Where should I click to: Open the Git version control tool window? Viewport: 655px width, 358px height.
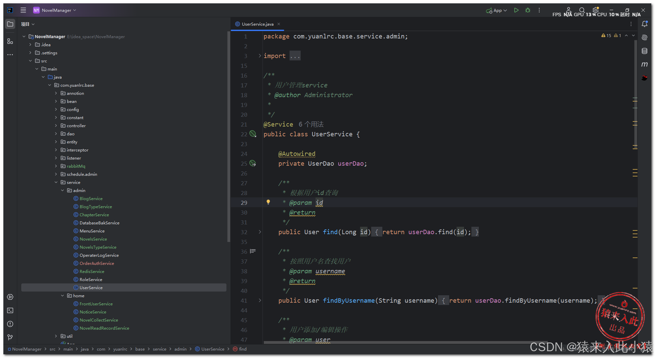click(10, 337)
